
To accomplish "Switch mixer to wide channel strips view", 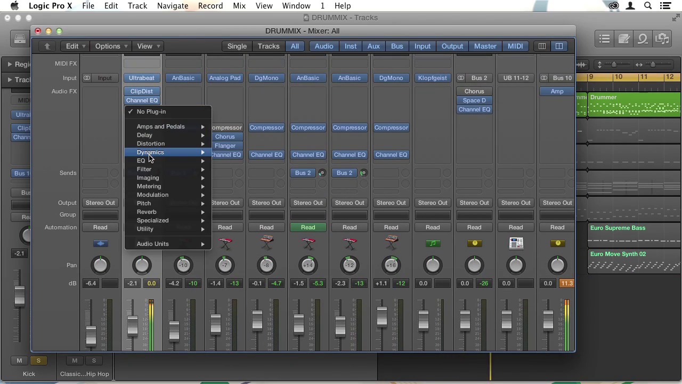I will [x=559, y=46].
